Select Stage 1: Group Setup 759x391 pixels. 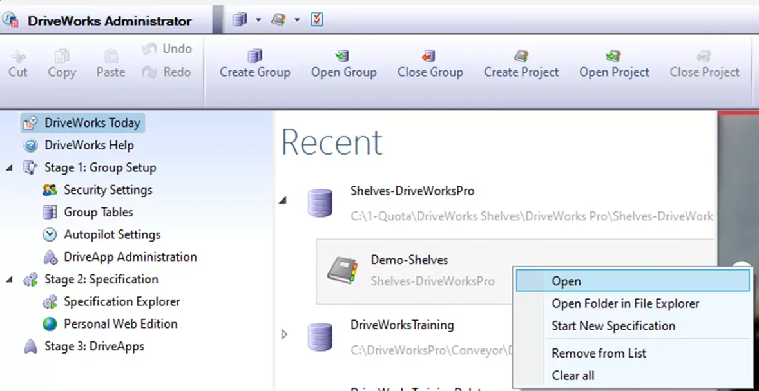point(101,168)
